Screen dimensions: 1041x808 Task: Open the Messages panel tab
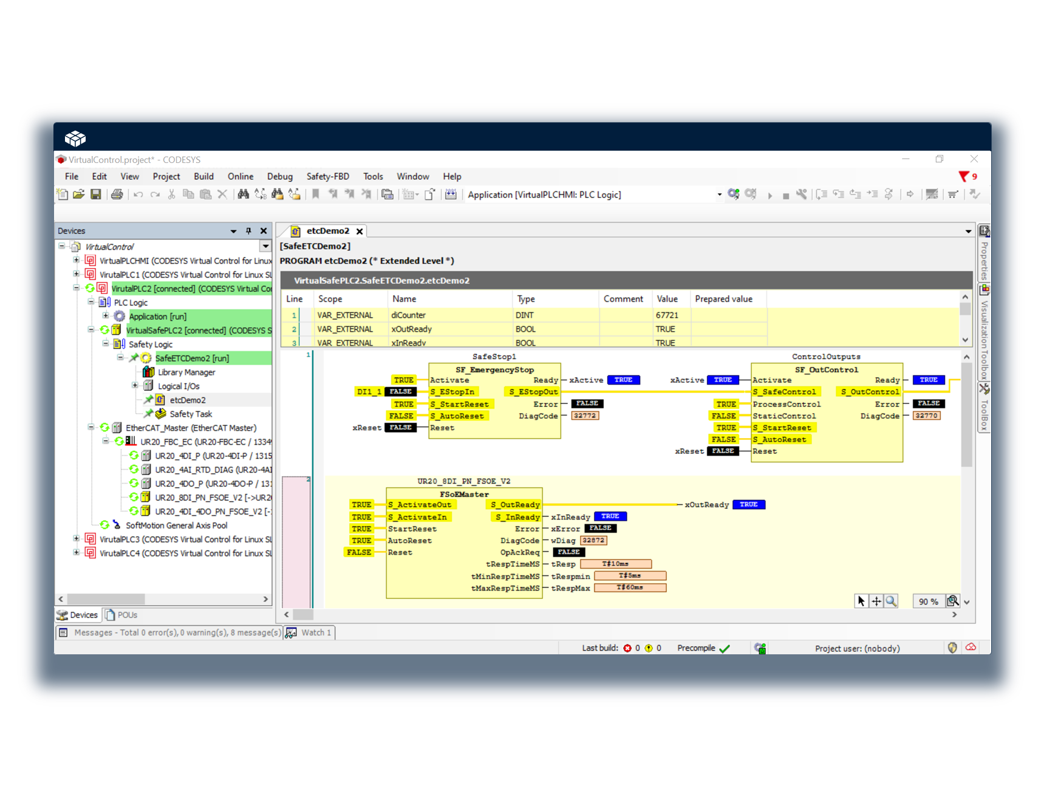pyautogui.click(x=170, y=632)
